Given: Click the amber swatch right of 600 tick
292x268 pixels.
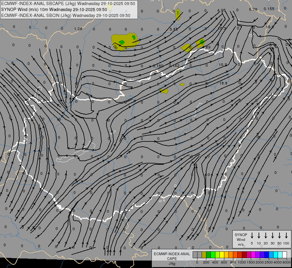Looking at the screenshot, I should (x=226, y=255).
